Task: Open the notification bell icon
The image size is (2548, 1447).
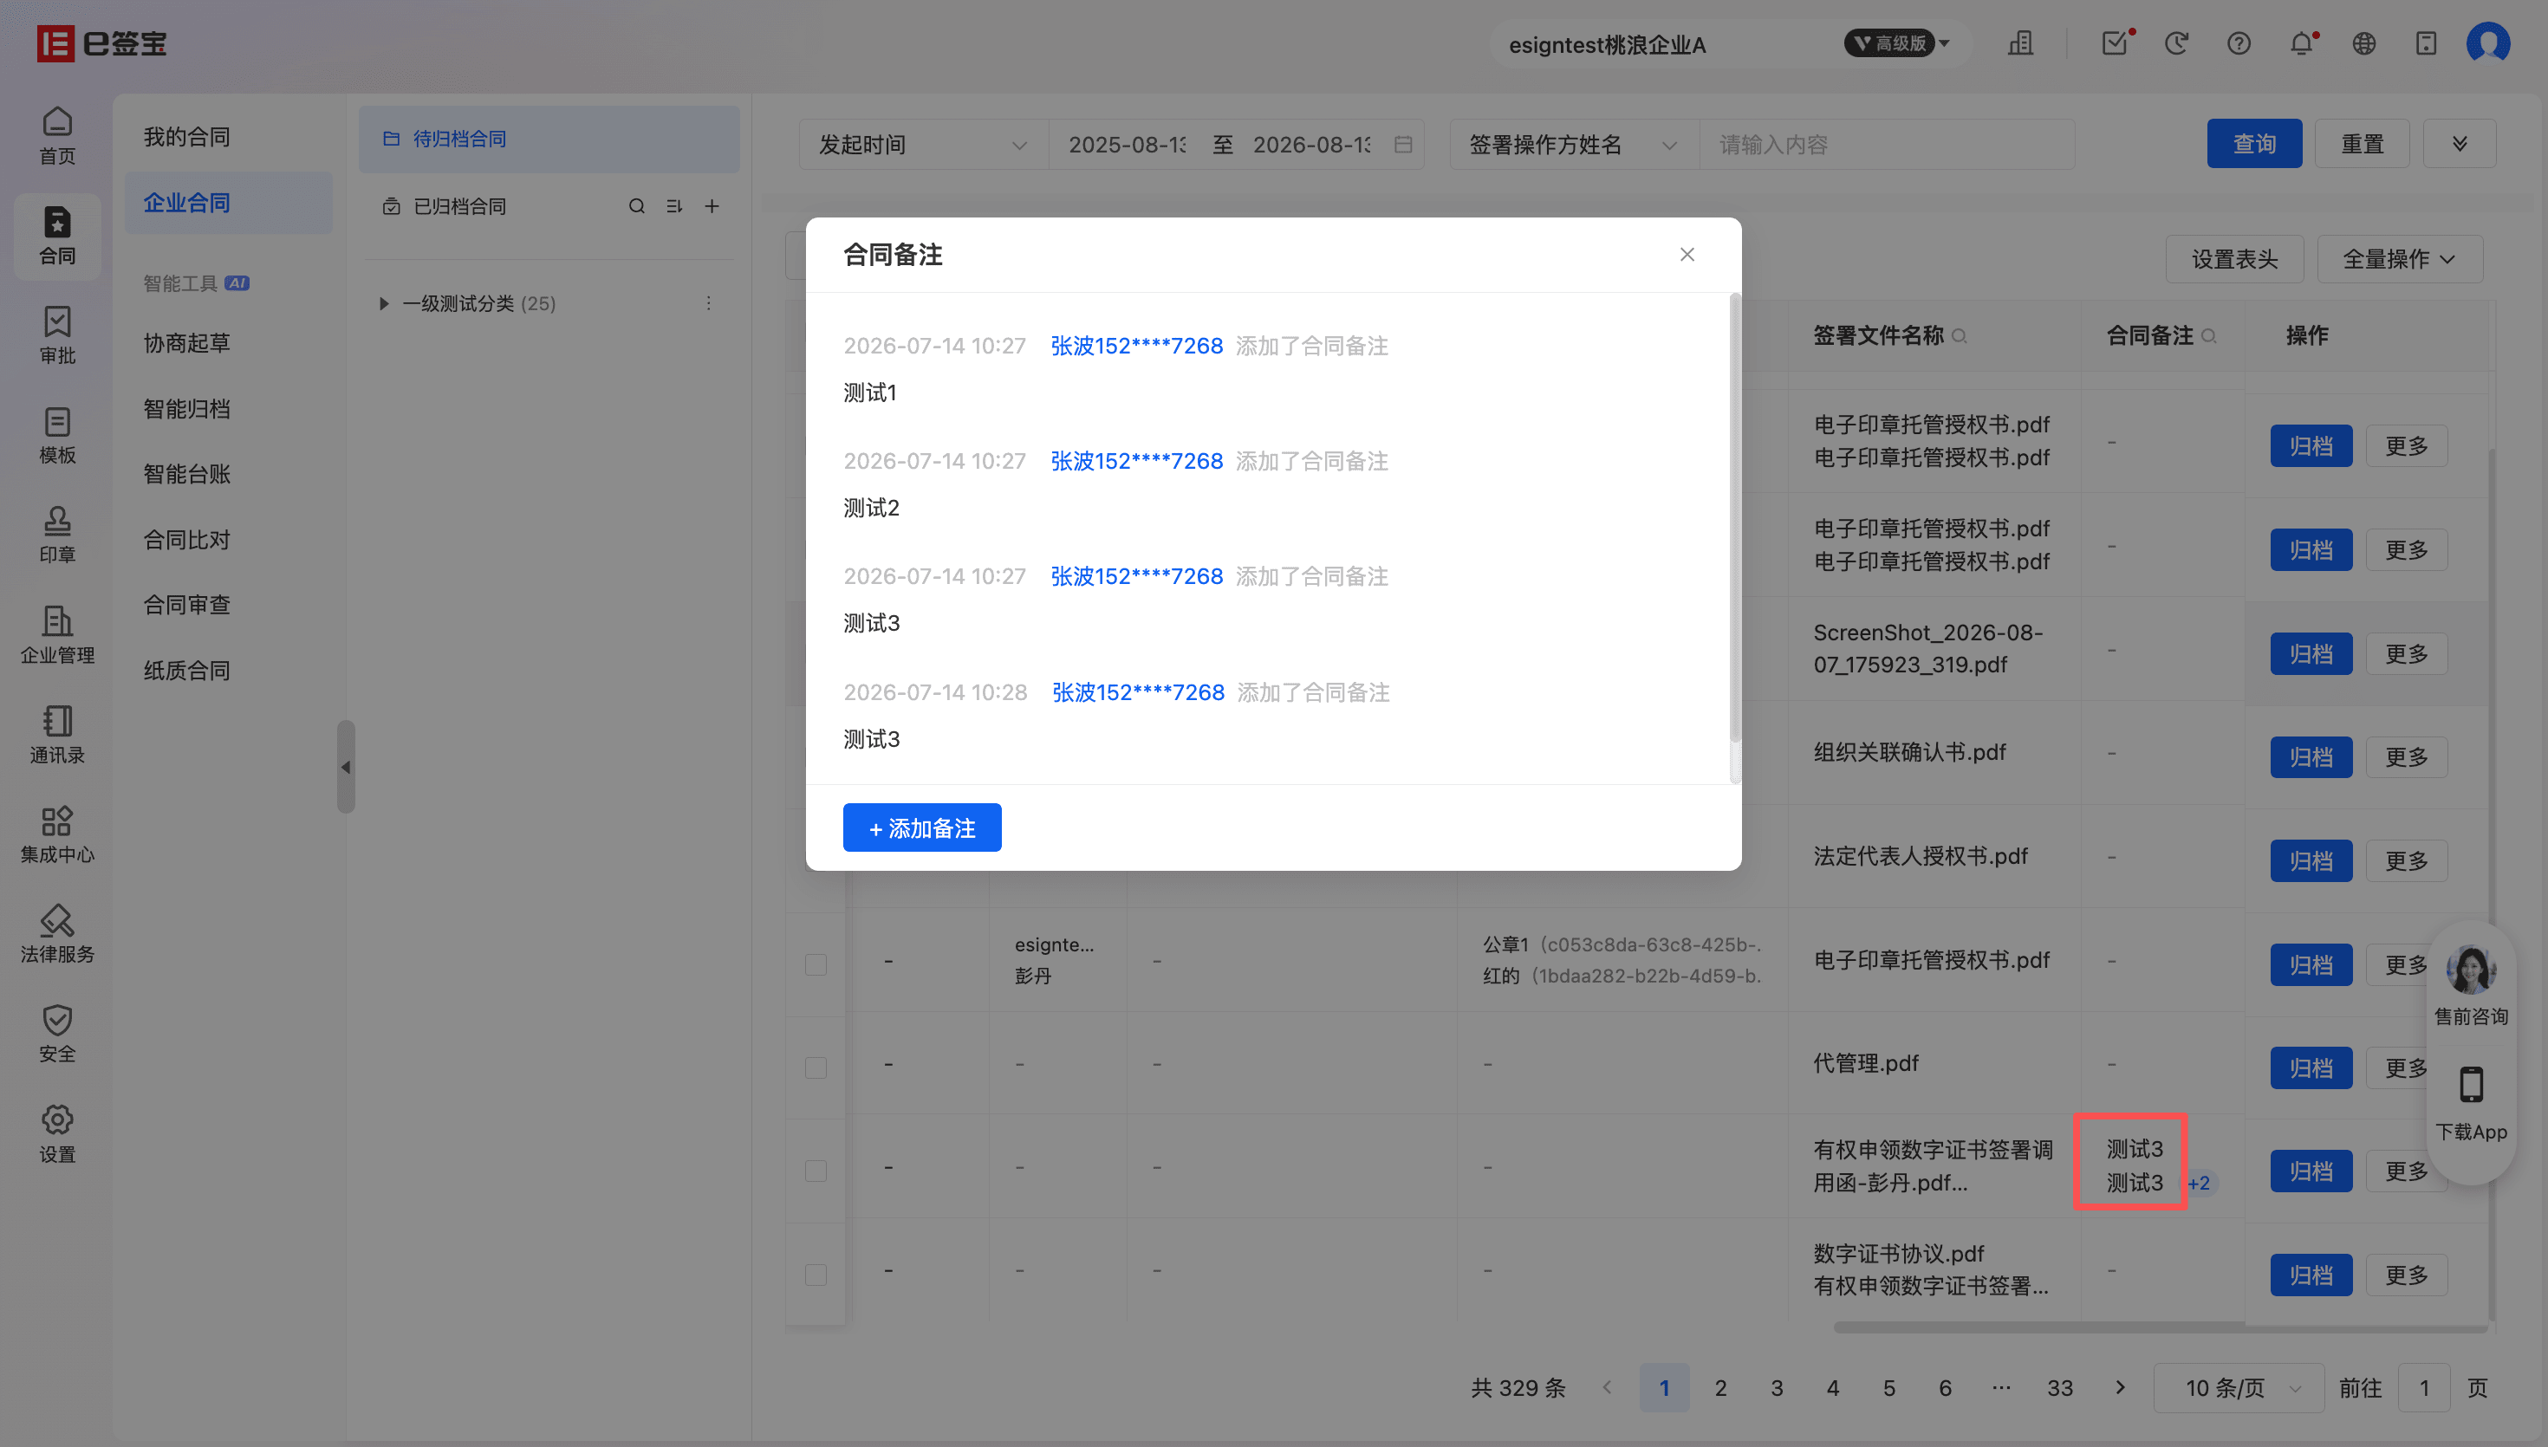Action: 2302,42
